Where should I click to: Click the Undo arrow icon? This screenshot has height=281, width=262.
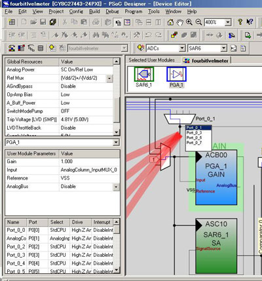(149, 35)
